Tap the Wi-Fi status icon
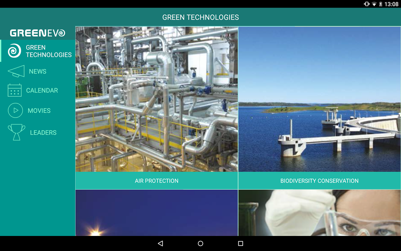The height and width of the screenshot is (251, 401). click(x=374, y=4)
